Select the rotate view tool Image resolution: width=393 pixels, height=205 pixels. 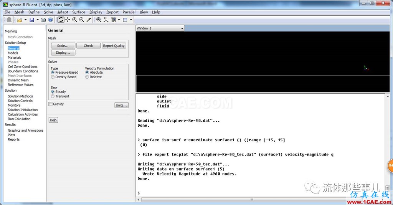(x=61, y=20)
